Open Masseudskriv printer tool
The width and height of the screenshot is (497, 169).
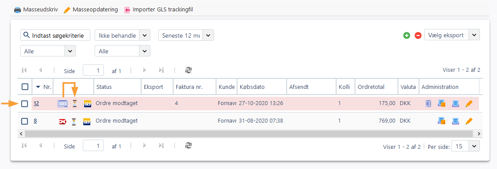coord(36,10)
